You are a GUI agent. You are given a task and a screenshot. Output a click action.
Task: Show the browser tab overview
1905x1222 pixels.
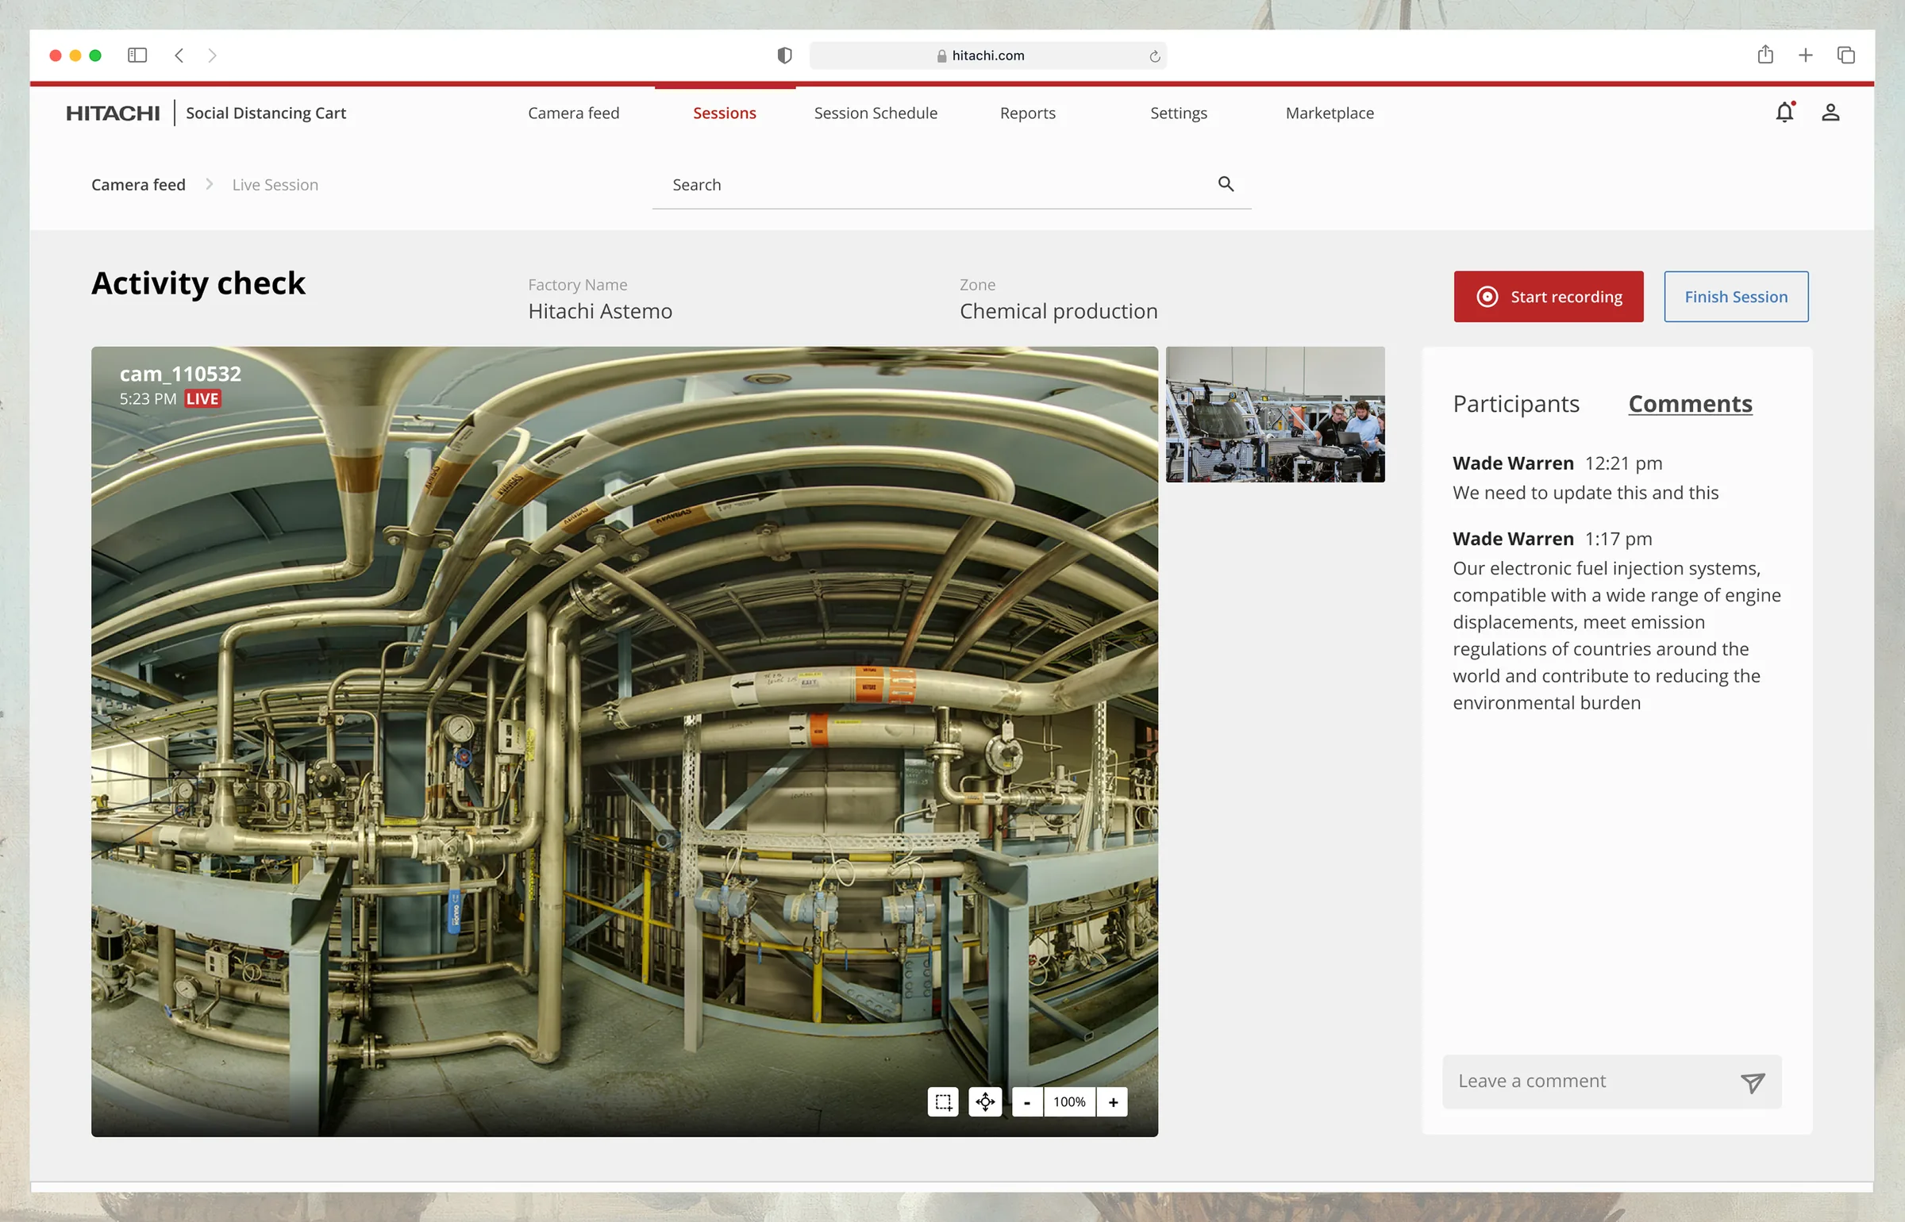pos(1846,55)
